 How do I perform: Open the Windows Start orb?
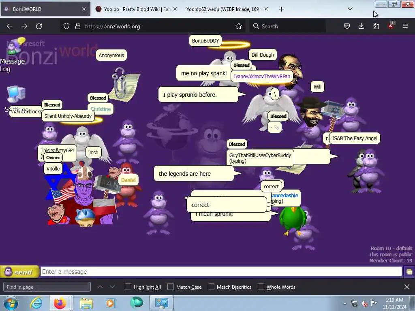11,303
